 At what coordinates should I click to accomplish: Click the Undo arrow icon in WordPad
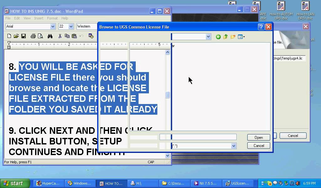[82, 36]
